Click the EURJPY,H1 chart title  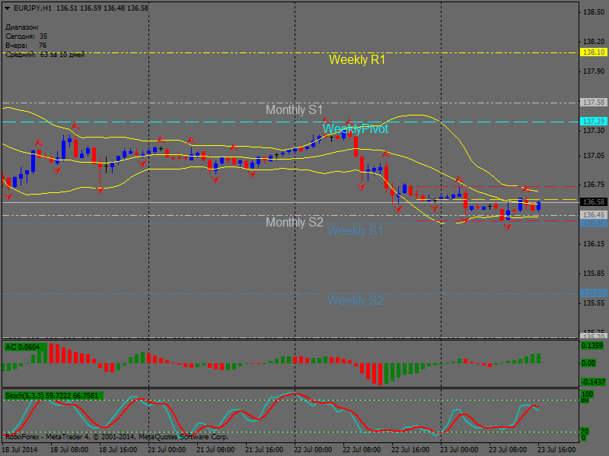pyautogui.click(x=33, y=8)
